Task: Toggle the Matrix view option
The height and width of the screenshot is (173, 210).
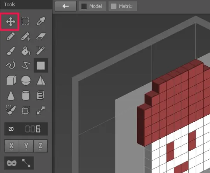Action: point(122,6)
